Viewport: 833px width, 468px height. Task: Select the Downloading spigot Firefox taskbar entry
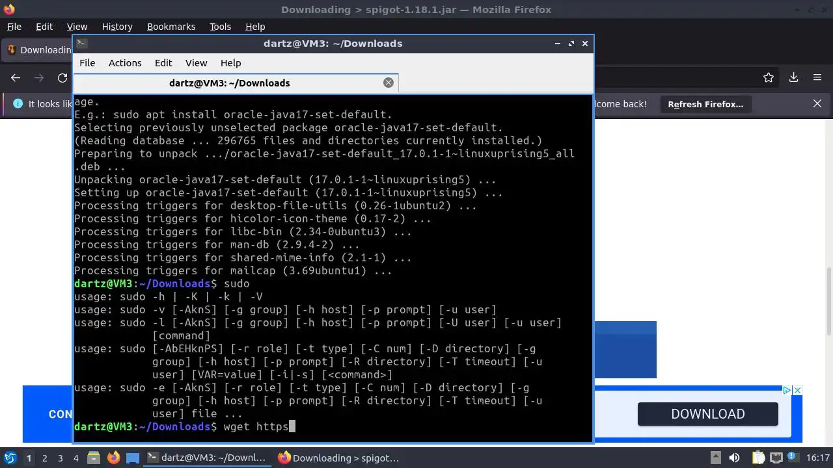[338, 458]
